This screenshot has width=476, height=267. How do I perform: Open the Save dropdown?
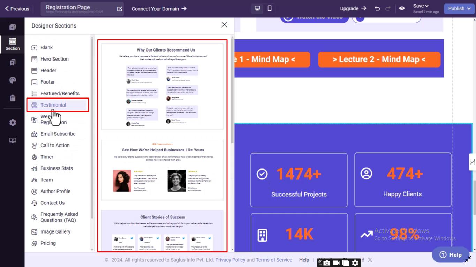pos(421,6)
